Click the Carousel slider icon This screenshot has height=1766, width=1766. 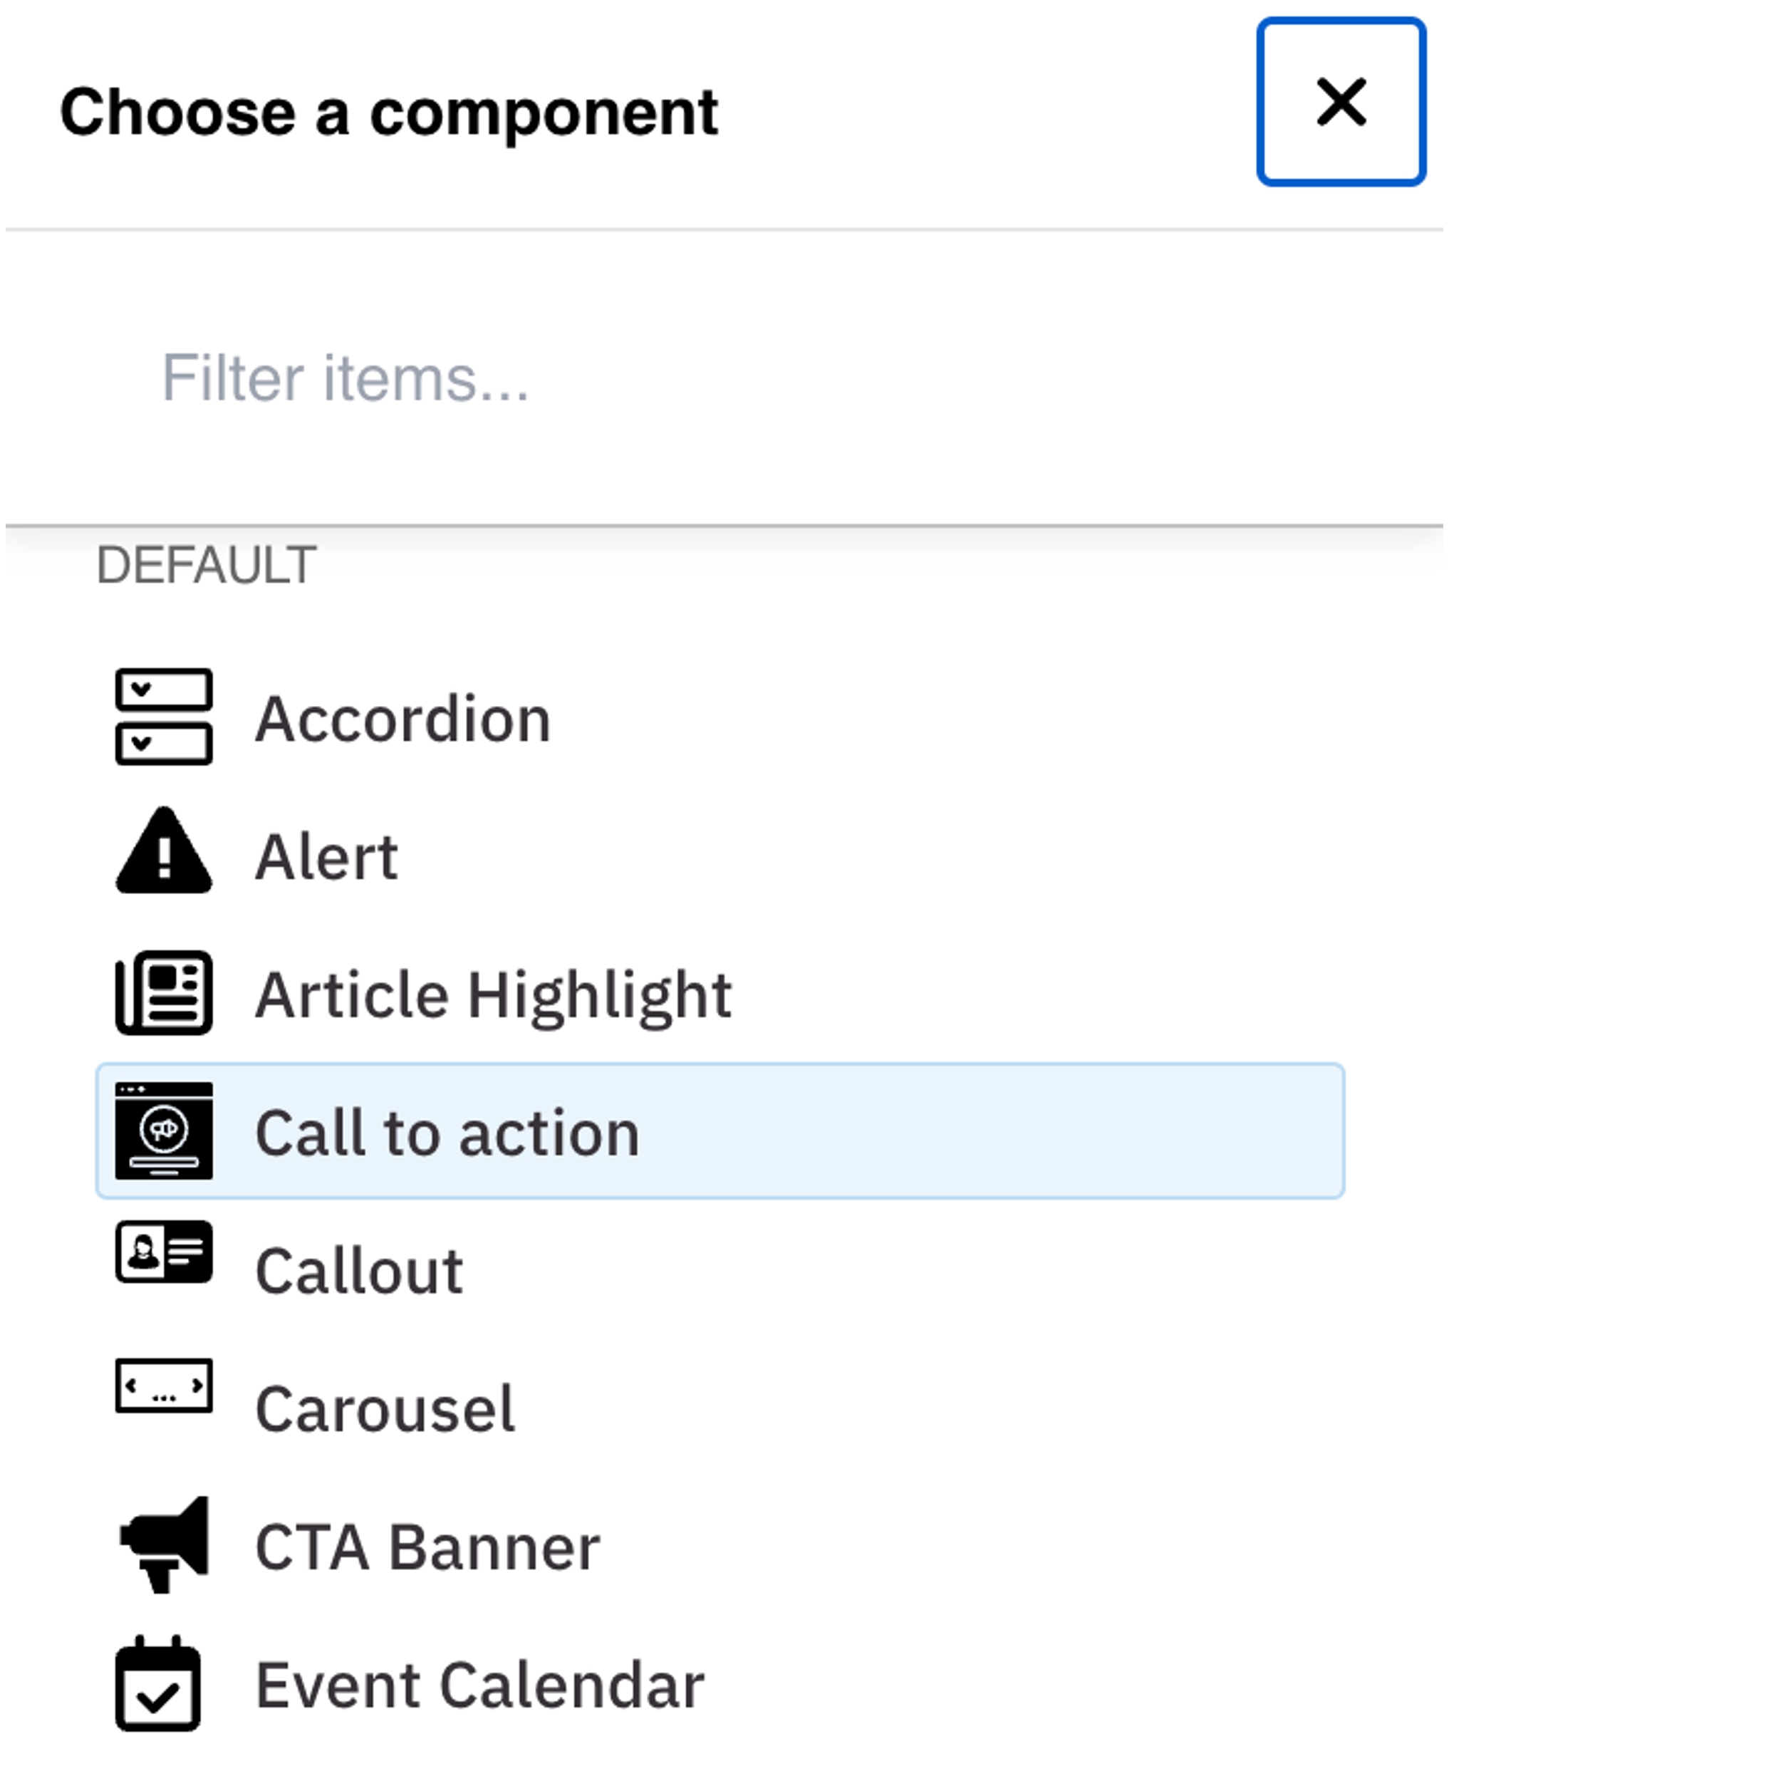164,1386
